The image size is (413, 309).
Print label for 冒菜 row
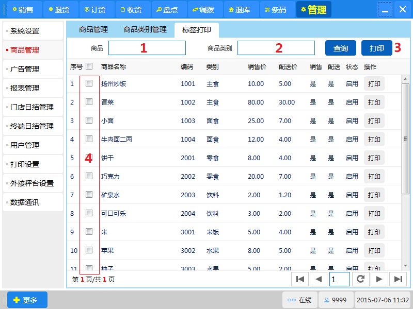(374, 102)
